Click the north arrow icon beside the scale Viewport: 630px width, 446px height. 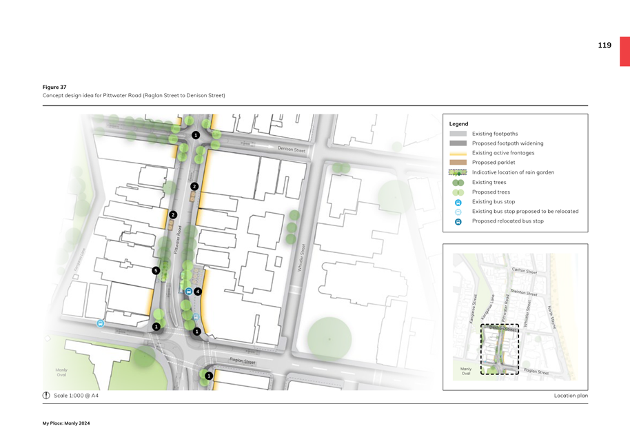(47, 396)
